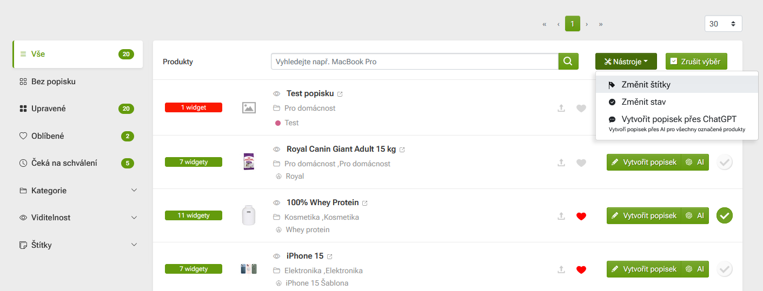Click upload icon for Test popisku row

[x=561, y=108]
